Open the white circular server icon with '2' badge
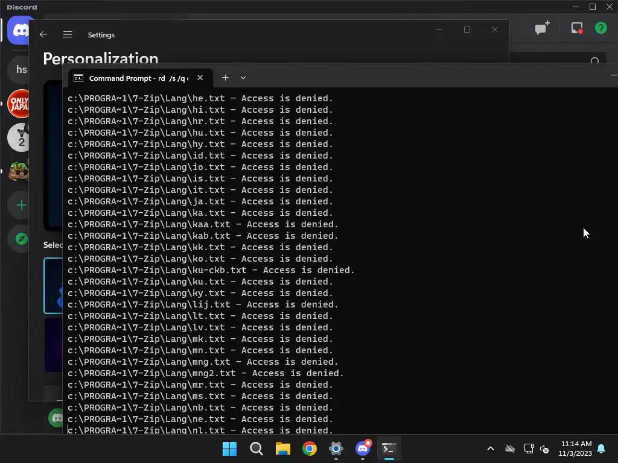 click(x=19, y=137)
